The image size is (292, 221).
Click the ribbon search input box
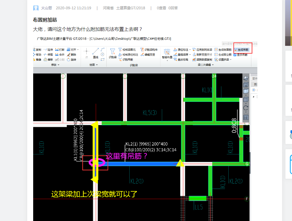click(x=239, y=43)
